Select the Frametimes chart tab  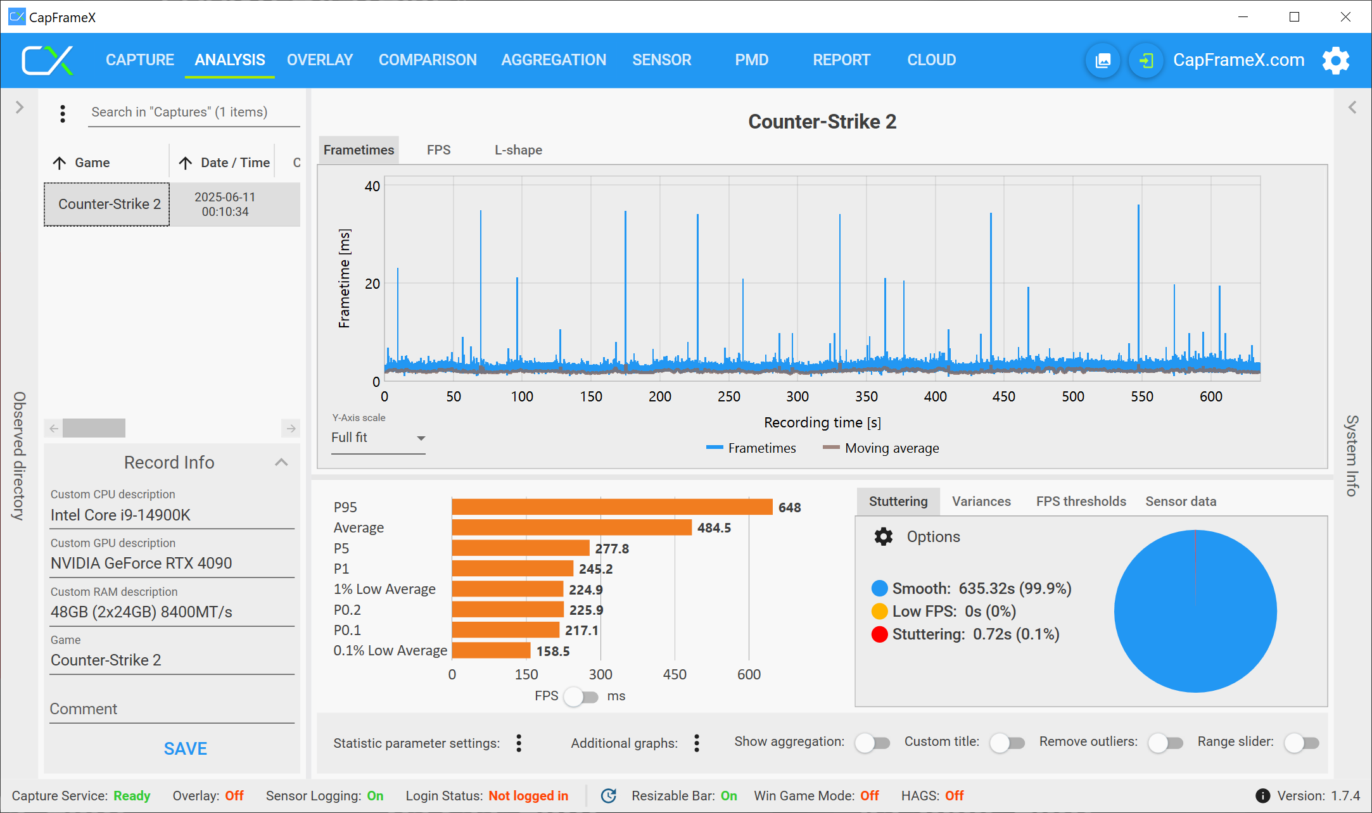359,150
